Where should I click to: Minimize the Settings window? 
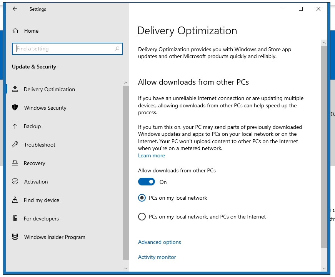tap(283, 9)
